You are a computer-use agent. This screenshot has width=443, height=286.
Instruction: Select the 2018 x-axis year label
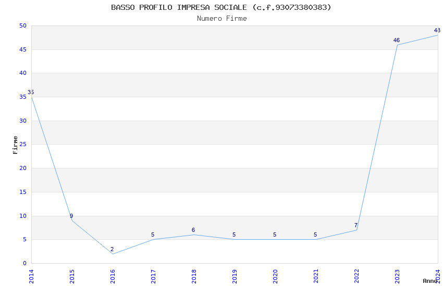point(194,277)
